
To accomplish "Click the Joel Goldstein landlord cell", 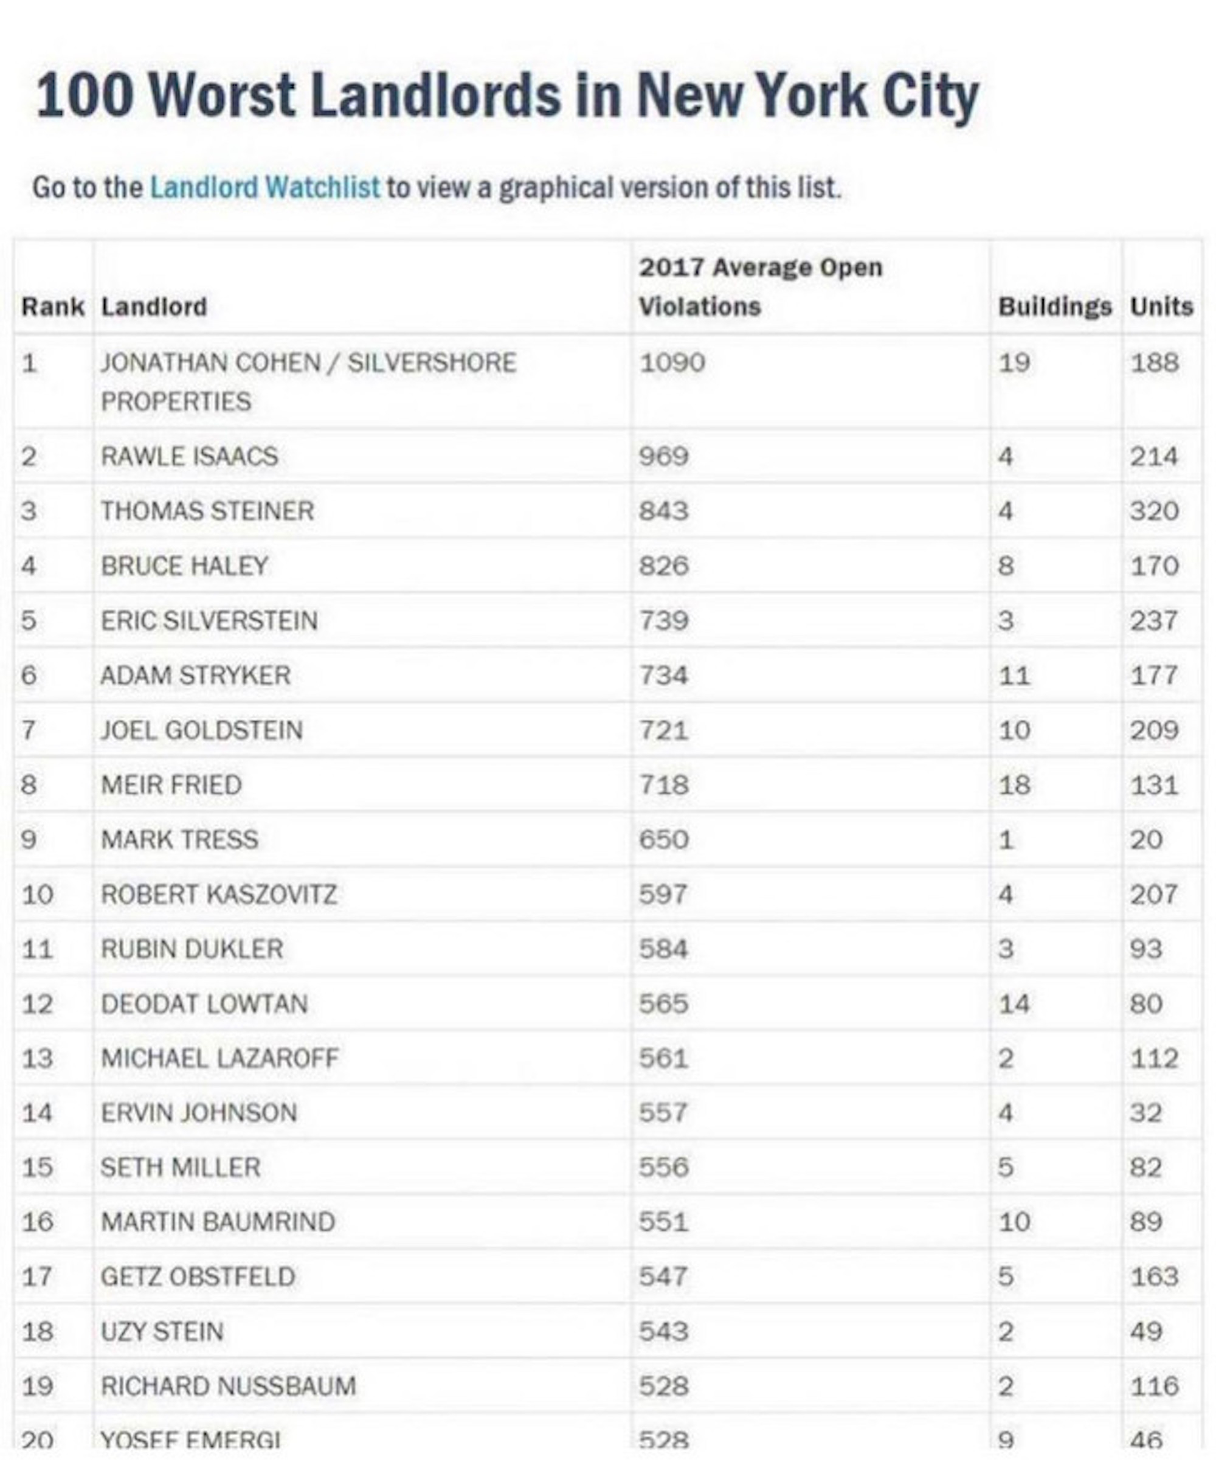I will pos(202,730).
